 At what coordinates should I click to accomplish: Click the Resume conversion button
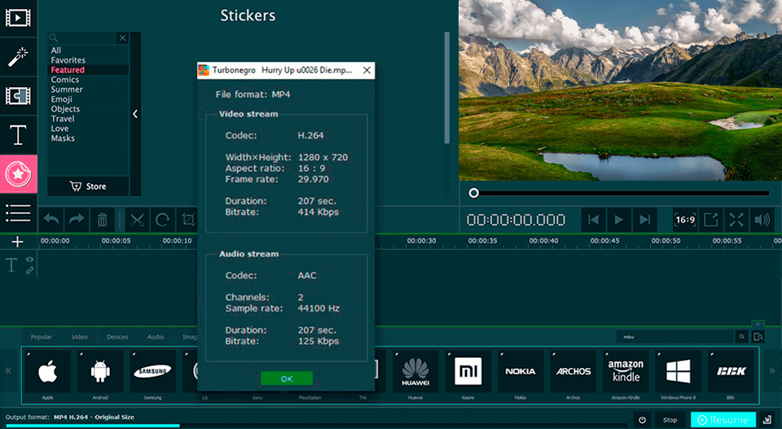(x=723, y=419)
